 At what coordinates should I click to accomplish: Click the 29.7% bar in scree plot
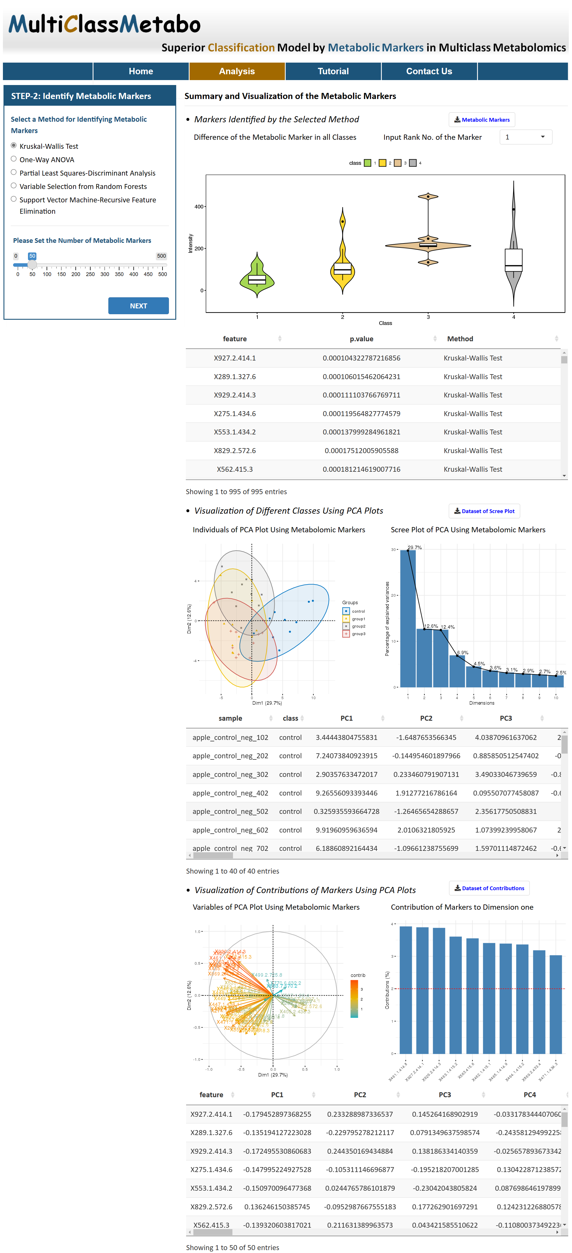pos(408,618)
